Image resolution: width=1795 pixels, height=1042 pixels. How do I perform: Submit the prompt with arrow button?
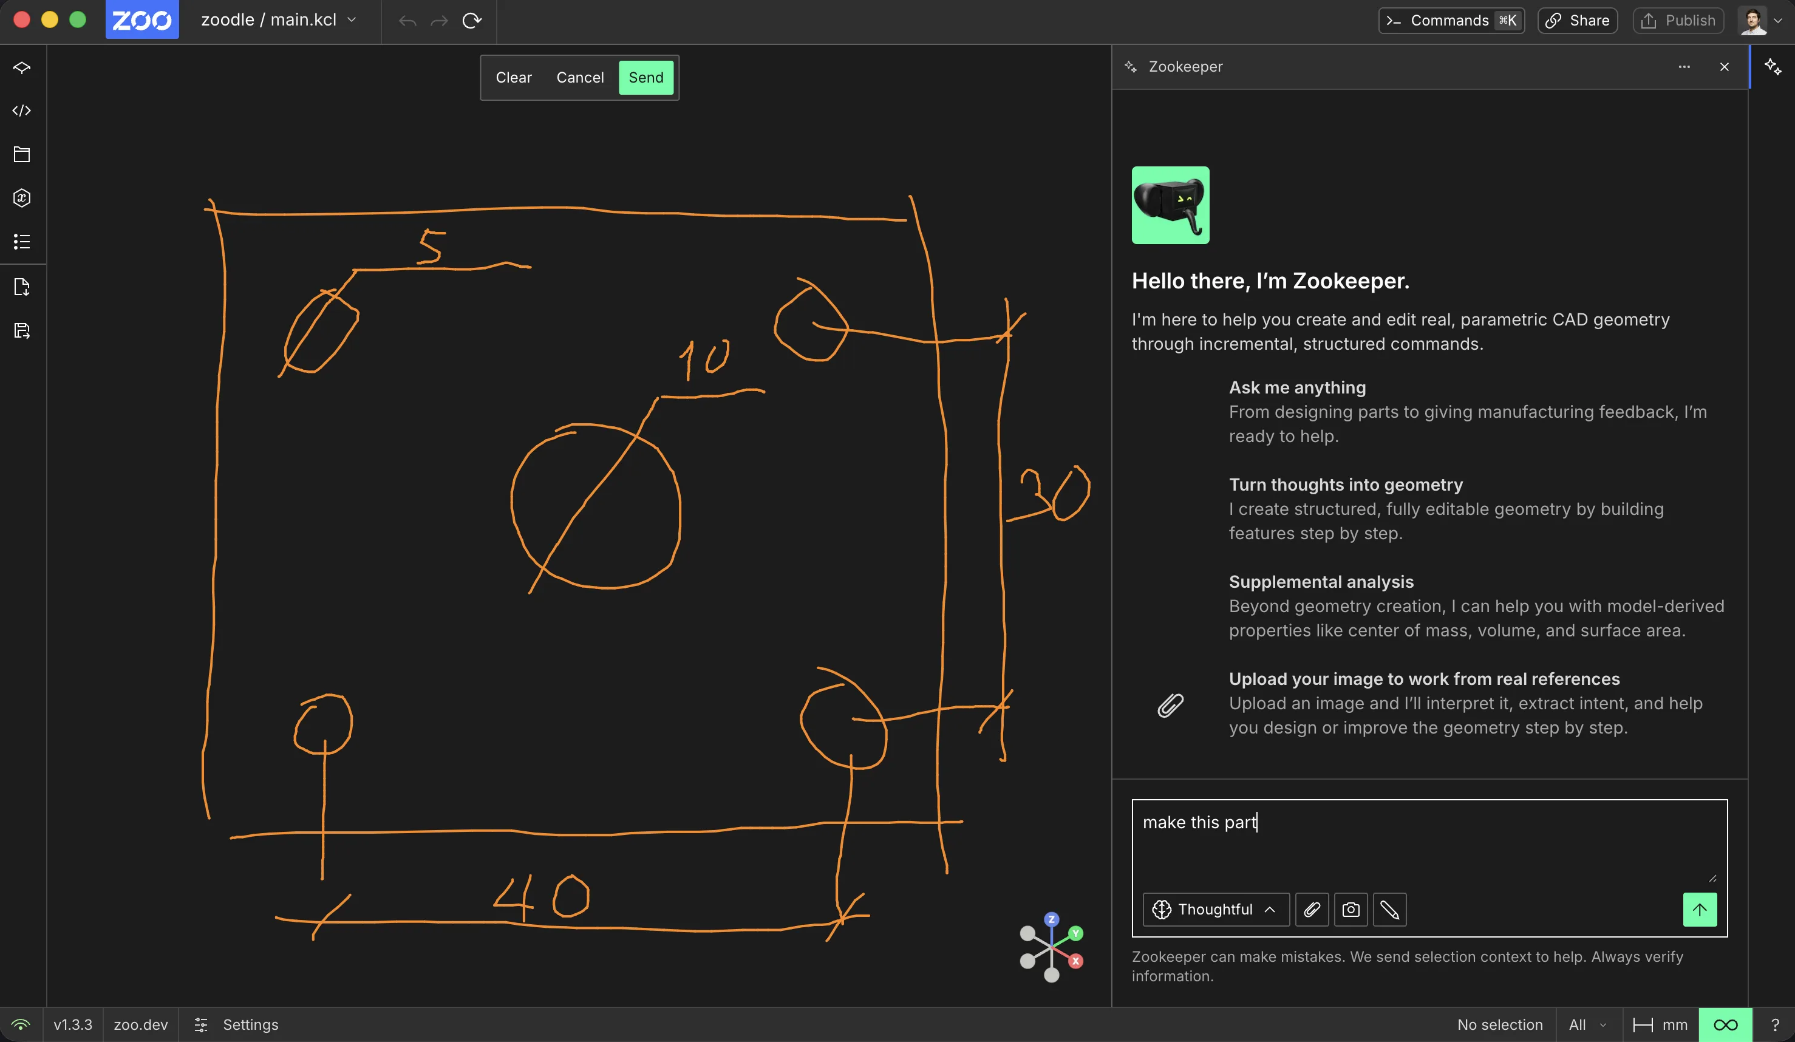coord(1700,910)
